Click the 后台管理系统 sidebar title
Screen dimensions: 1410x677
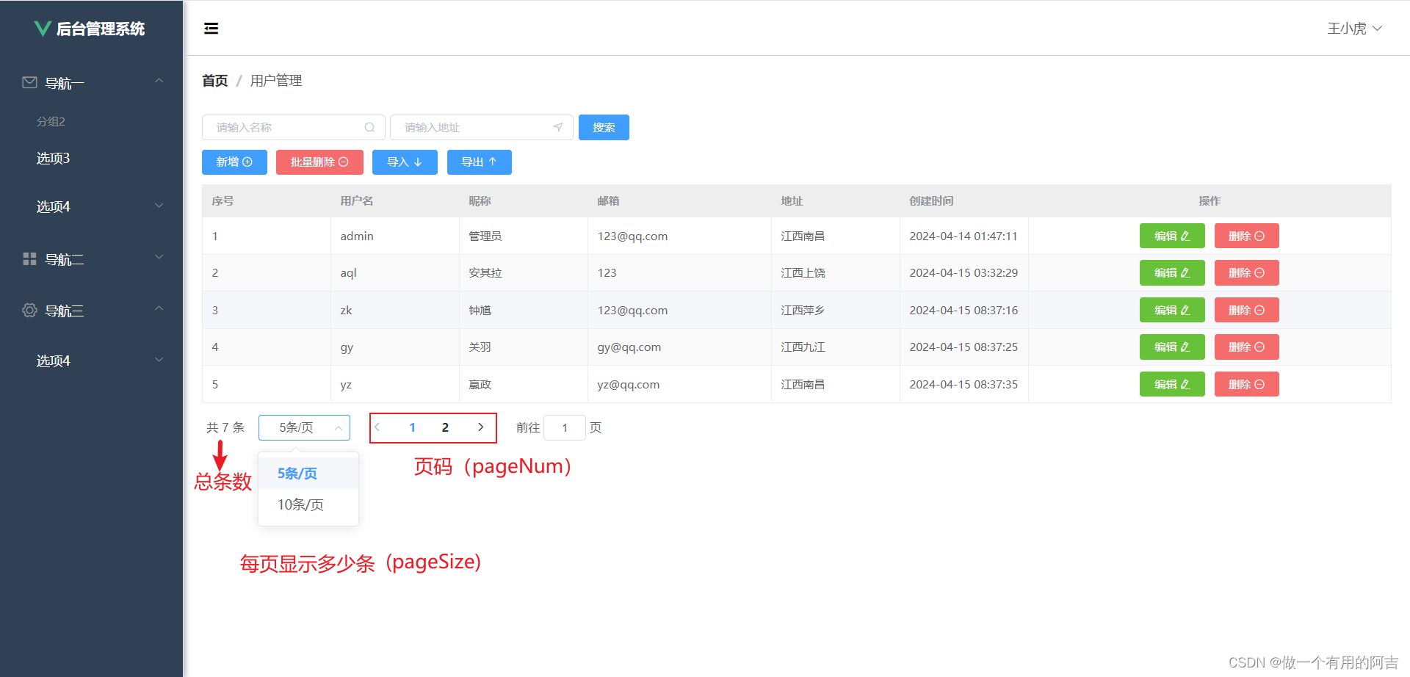(x=101, y=29)
